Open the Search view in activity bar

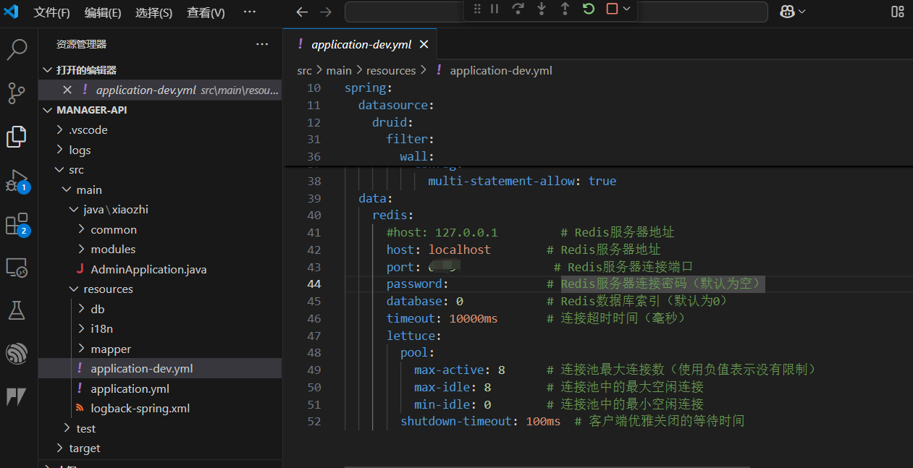pyautogui.click(x=17, y=50)
